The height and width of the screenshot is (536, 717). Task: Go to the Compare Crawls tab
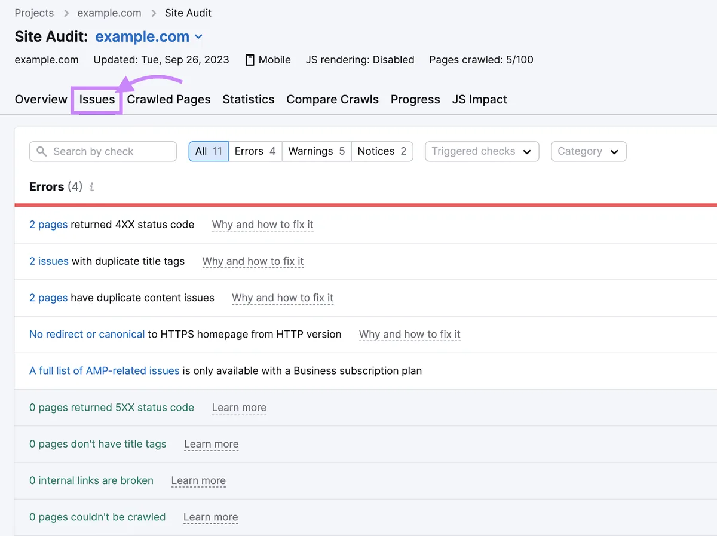click(332, 99)
